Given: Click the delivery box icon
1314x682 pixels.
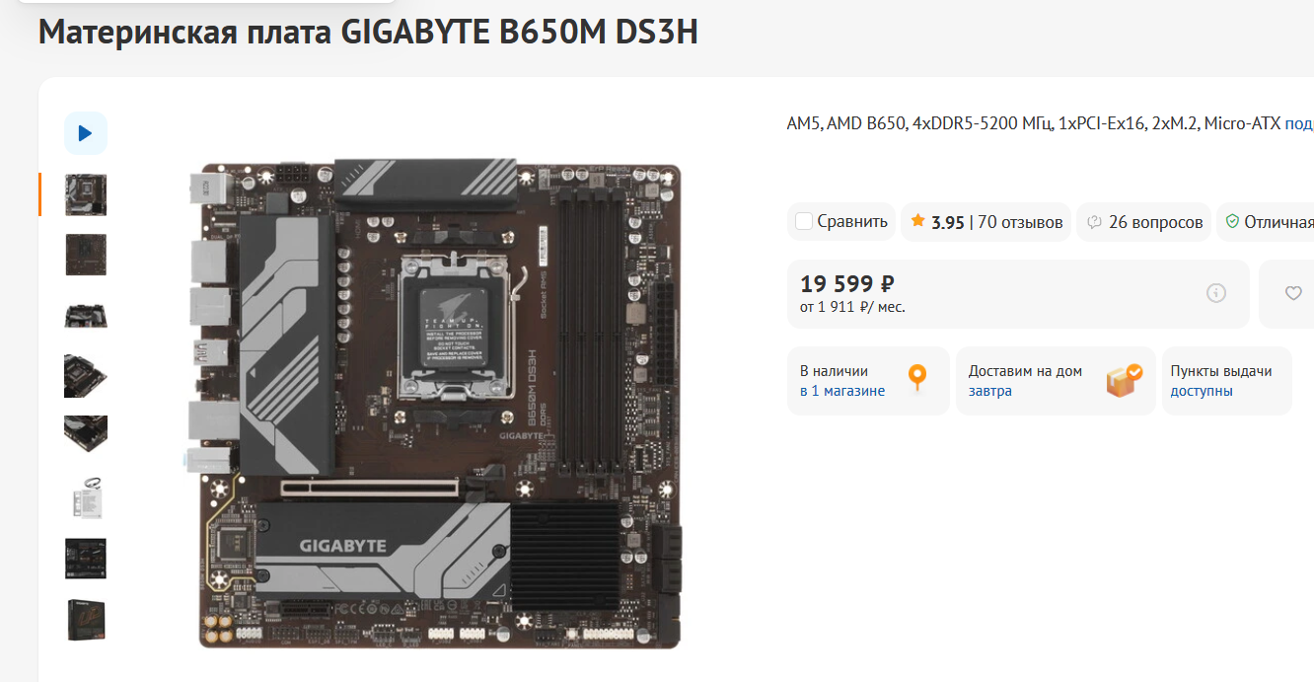Looking at the screenshot, I should [x=1124, y=380].
